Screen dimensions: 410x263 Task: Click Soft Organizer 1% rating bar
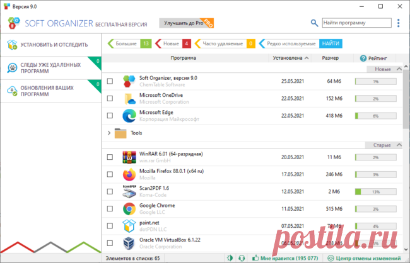click(375, 81)
